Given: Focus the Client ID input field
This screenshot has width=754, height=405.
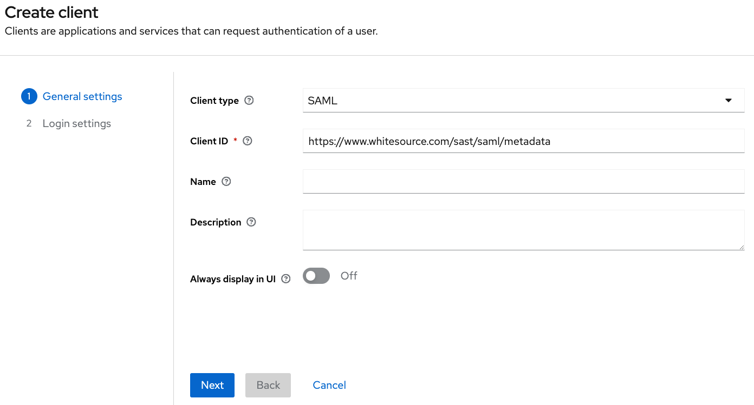Looking at the screenshot, I should [523, 141].
